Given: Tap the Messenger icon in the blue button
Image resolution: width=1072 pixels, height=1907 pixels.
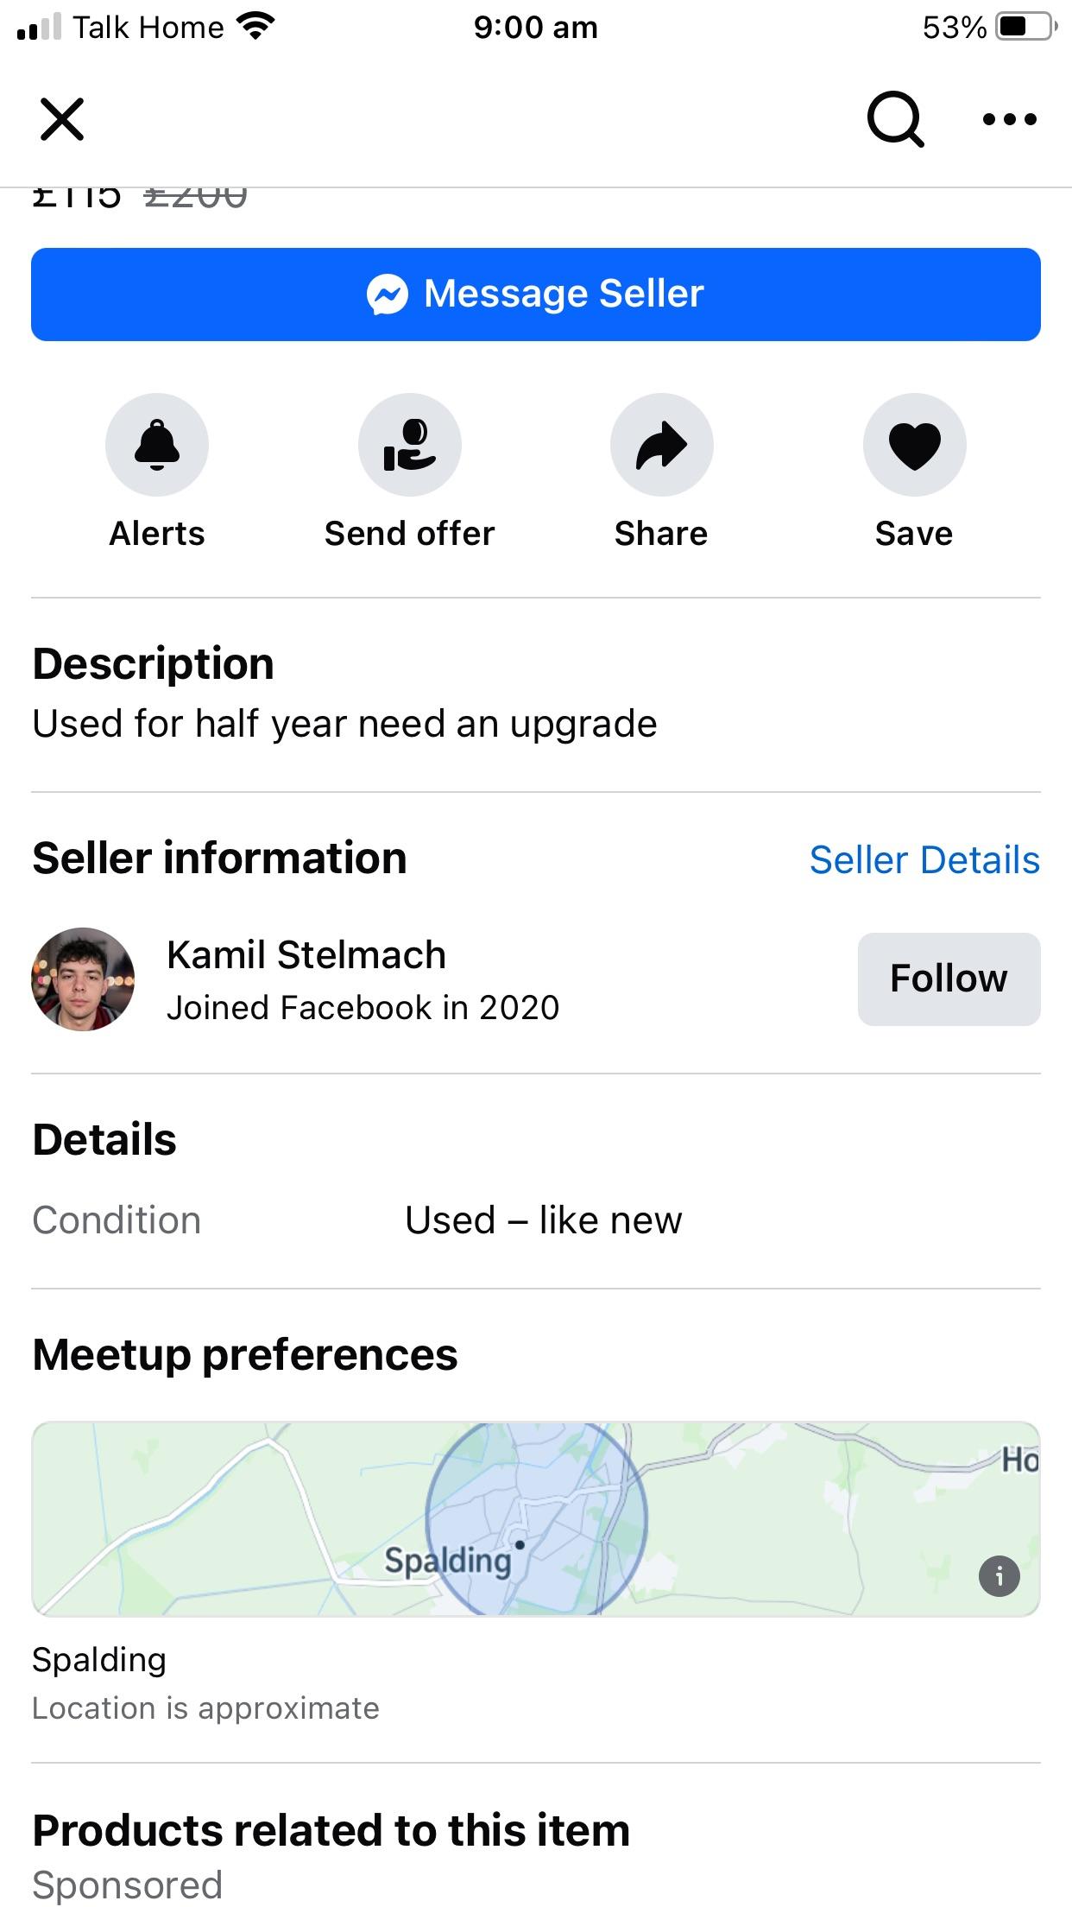Looking at the screenshot, I should pyautogui.click(x=388, y=295).
